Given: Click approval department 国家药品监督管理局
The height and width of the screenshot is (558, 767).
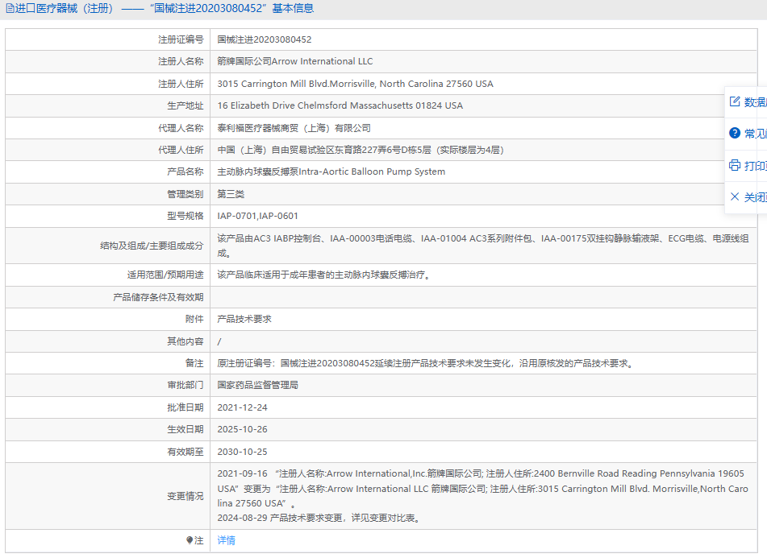Looking at the screenshot, I should pyautogui.click(x=258, y=385).
